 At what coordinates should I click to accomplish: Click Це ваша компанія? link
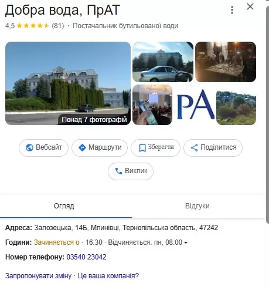108,276
